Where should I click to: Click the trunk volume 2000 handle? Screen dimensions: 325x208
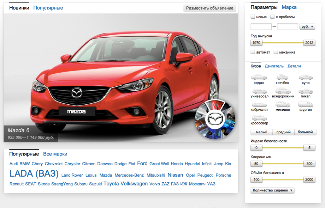pos(309,180)
